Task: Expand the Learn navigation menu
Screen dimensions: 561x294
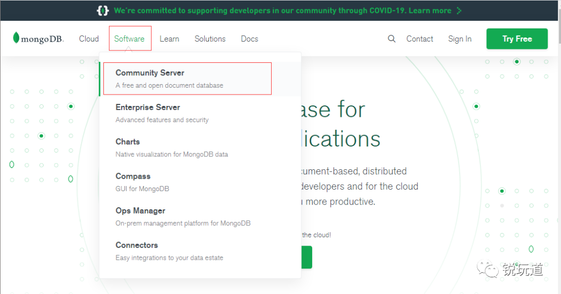Action: click(x=169, y=39)
